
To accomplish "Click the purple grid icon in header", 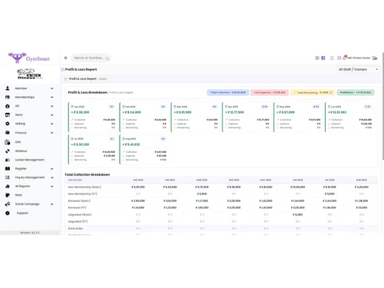I will point(323,58).
